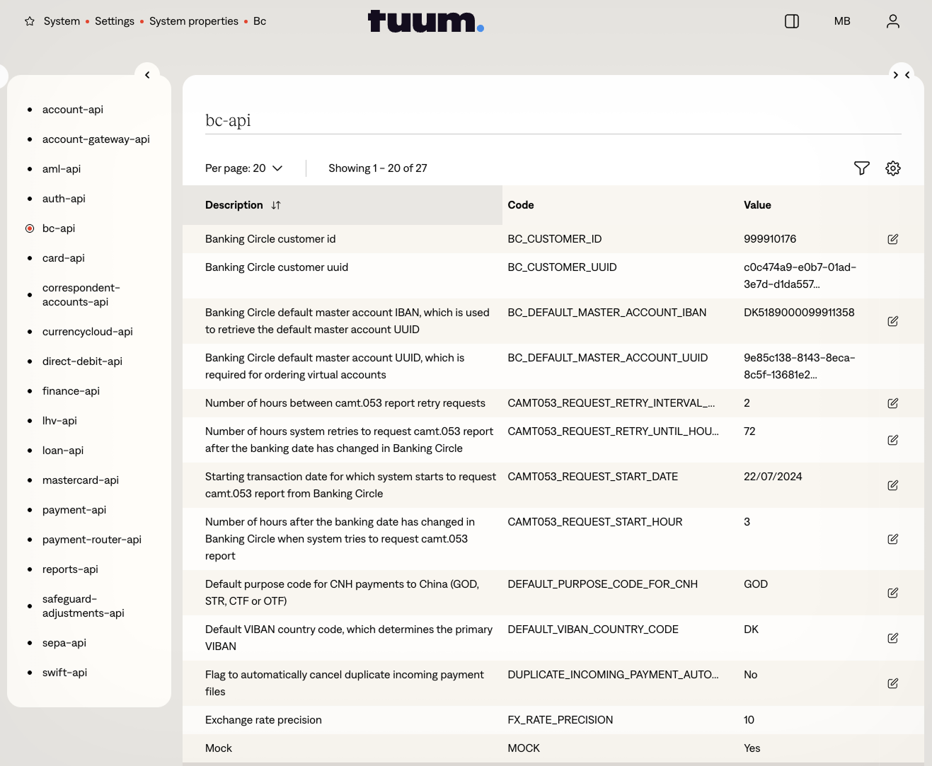Select the bc-api radio item
This screenshot has height=766, width=932.
pos(30,228)
